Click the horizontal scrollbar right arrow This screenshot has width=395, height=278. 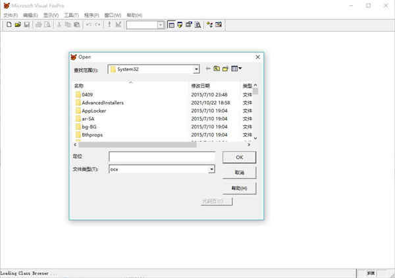(x=249, y=145)
